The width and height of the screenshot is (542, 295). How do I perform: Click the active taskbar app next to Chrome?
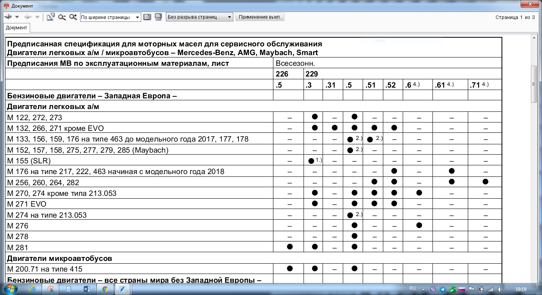point(123,289)
